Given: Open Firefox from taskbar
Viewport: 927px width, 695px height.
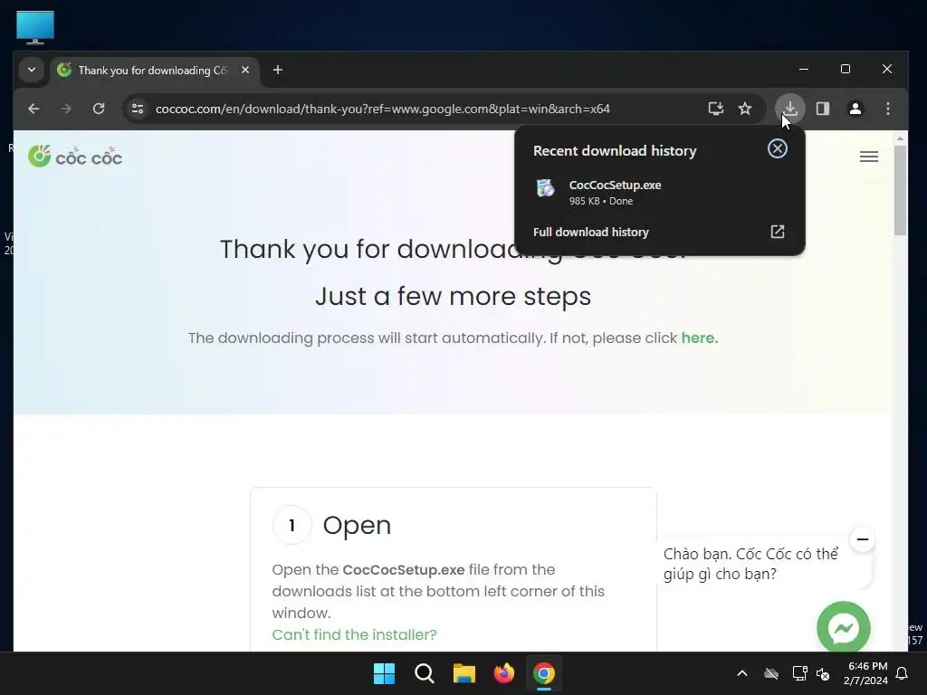Looking at the screenshot, I should pos(503,673).
